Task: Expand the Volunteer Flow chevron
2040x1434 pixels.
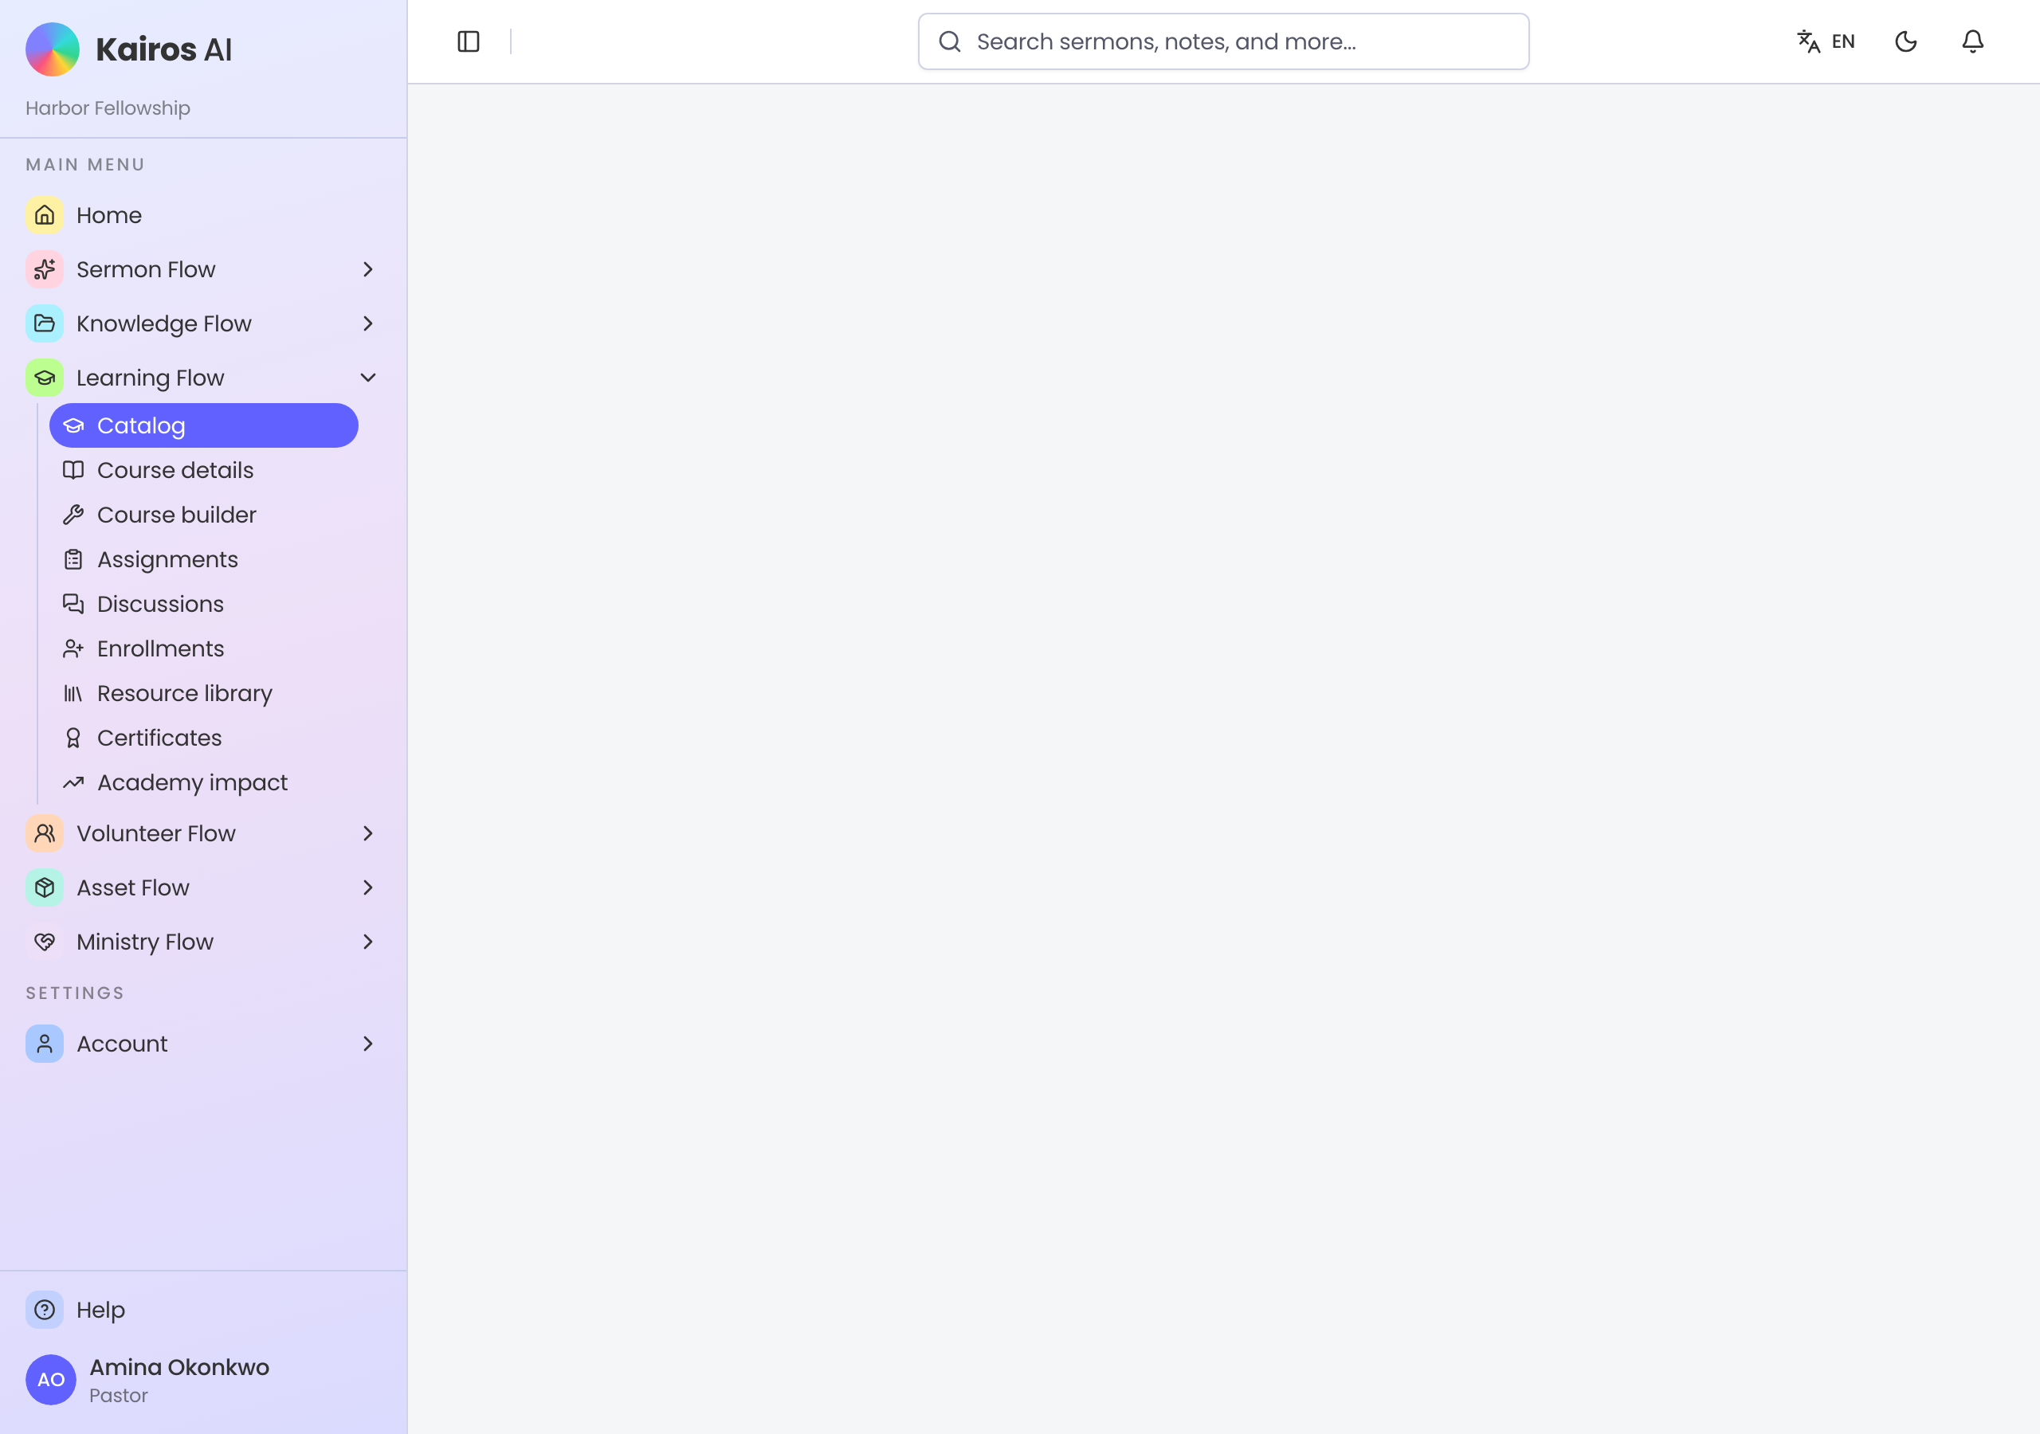Action: pyautogui.click(x=368, y=833)
